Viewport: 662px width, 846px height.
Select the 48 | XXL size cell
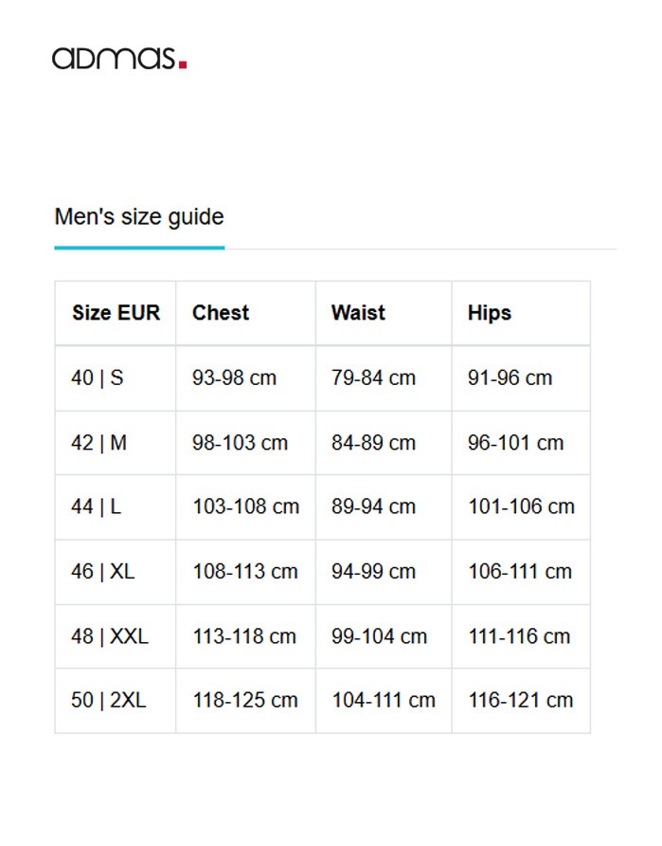coord(109,635)
